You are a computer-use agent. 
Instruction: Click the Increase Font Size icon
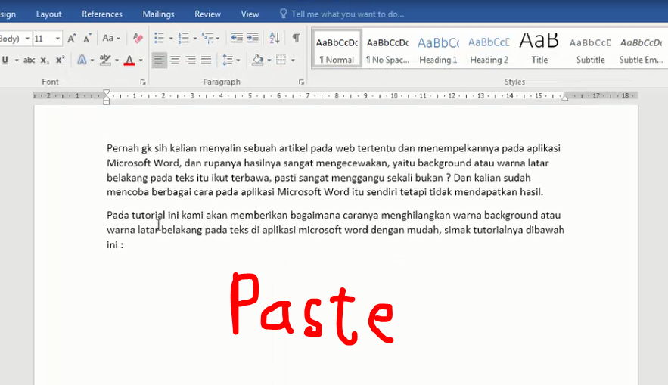[x=72, y=39]
